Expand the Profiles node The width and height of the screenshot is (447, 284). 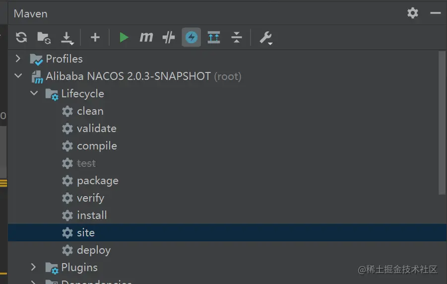tap(18, 59)
